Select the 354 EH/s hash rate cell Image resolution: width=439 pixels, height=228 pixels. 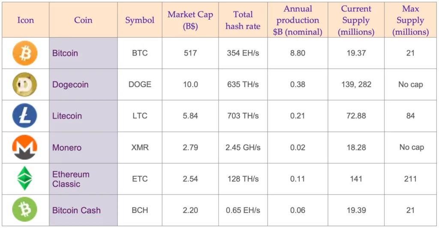pos(243,53)
